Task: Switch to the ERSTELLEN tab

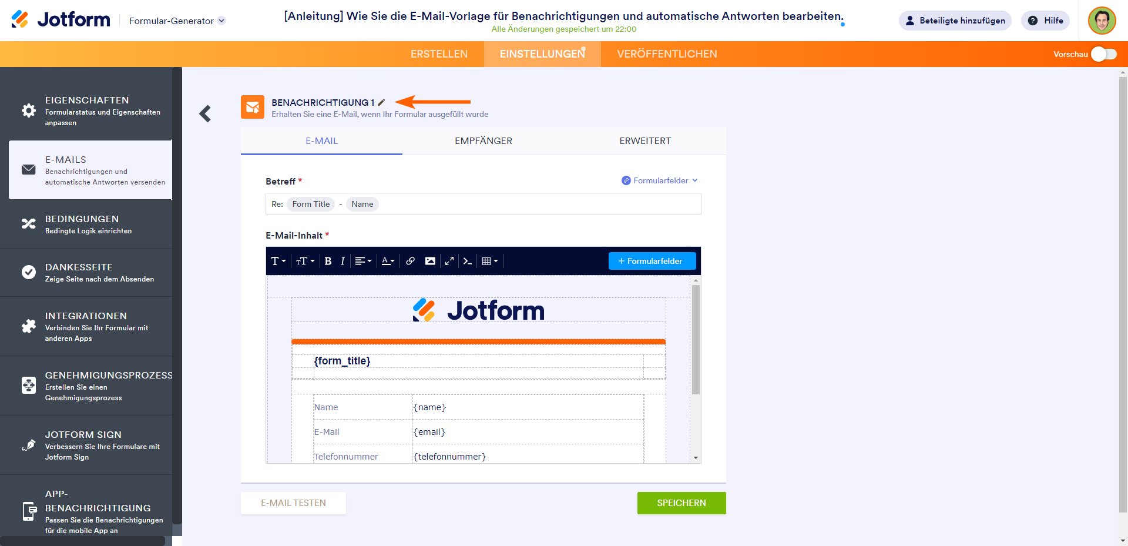Action: (x=439, y=54)
